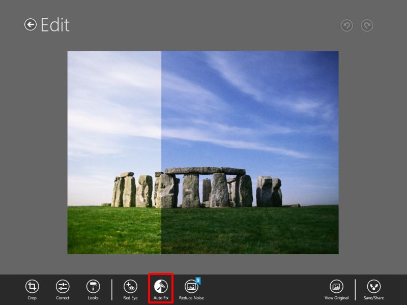The height and width of the screenshot is (305, 407).
Task: Select the Red Eye removal tool
Action: 130,290
